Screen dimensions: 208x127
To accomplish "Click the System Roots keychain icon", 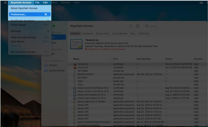I will click(46, 71).
